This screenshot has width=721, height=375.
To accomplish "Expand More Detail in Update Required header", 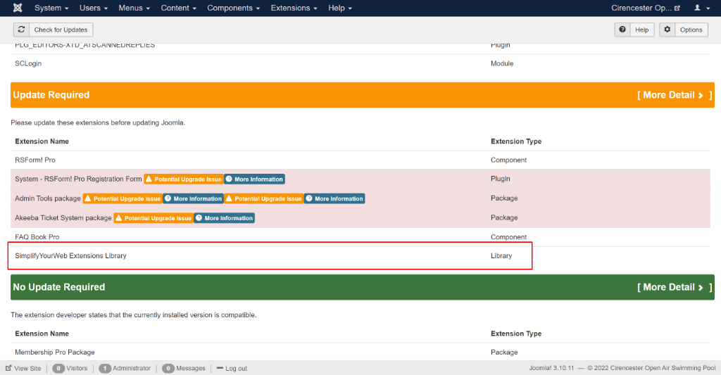I will click(x=674, y=95).
